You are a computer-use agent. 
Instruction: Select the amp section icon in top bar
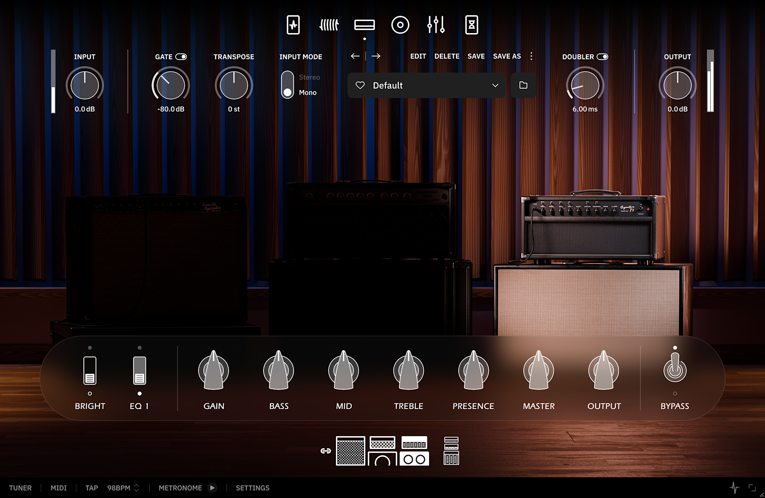[x=364, y=25]
